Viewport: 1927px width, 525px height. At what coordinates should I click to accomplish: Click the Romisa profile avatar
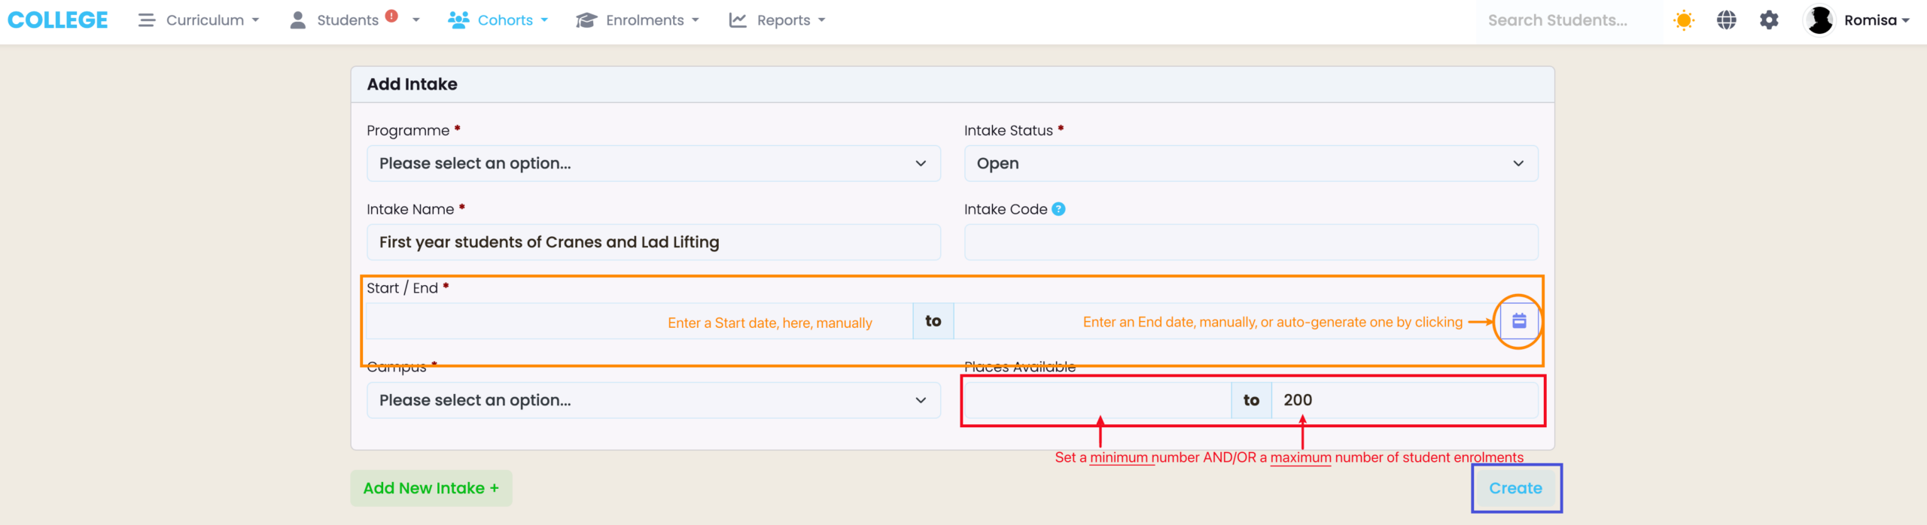click(1819, 20)
